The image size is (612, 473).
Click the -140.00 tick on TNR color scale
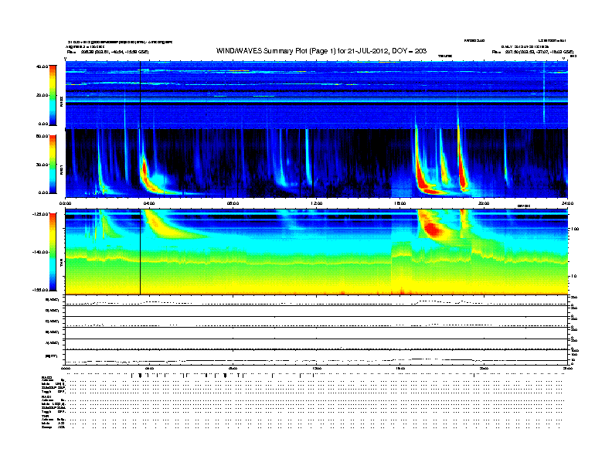point(40,252)
